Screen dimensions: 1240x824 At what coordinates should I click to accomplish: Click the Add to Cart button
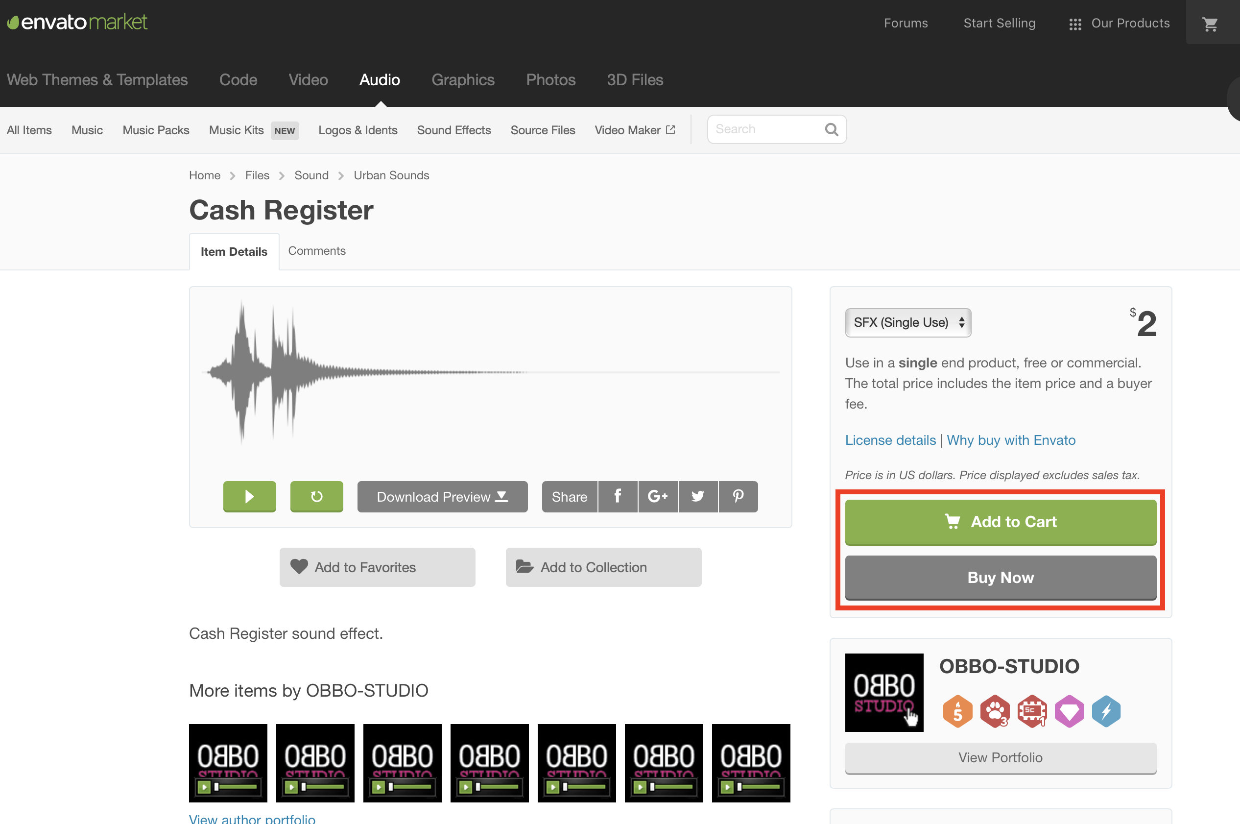click(1000, 521)
